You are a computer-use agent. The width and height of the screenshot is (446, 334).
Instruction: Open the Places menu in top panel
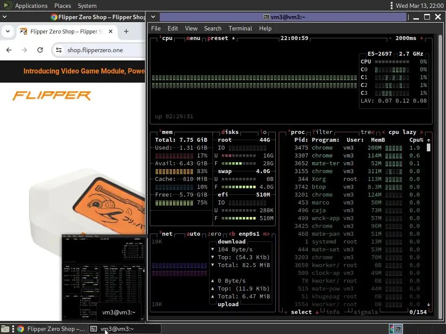click(x=63, y=6)
